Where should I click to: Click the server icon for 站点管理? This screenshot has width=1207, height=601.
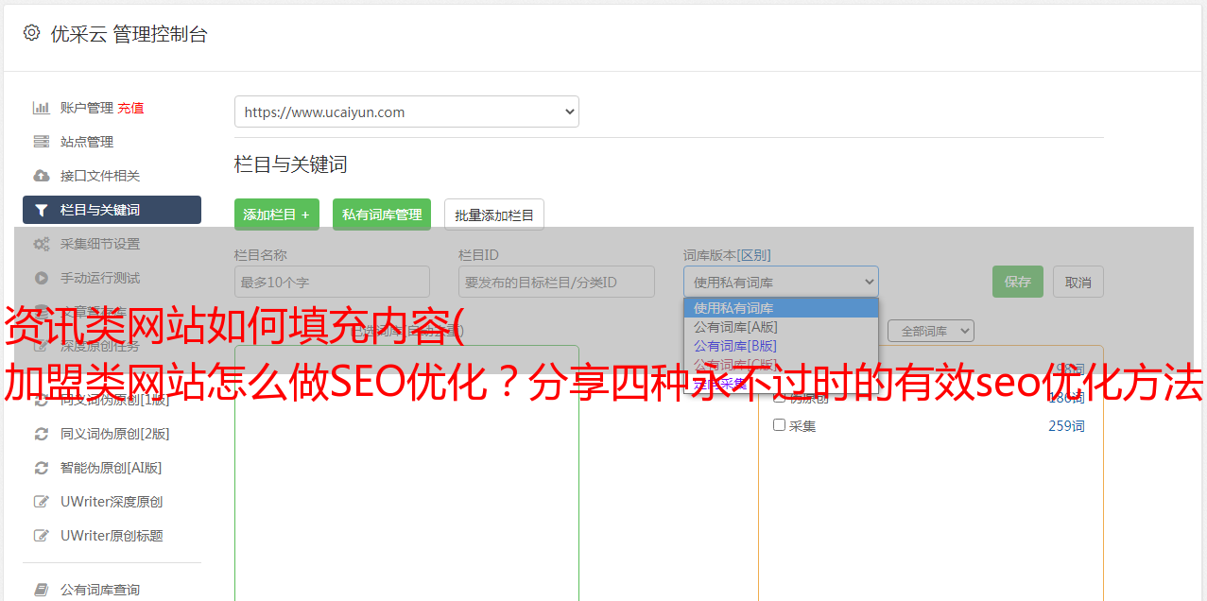(41, 142)
